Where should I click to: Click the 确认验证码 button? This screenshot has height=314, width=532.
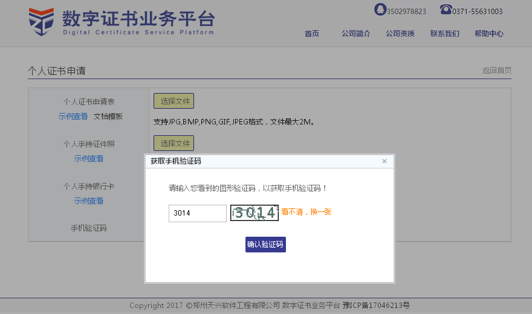point(265,245)
